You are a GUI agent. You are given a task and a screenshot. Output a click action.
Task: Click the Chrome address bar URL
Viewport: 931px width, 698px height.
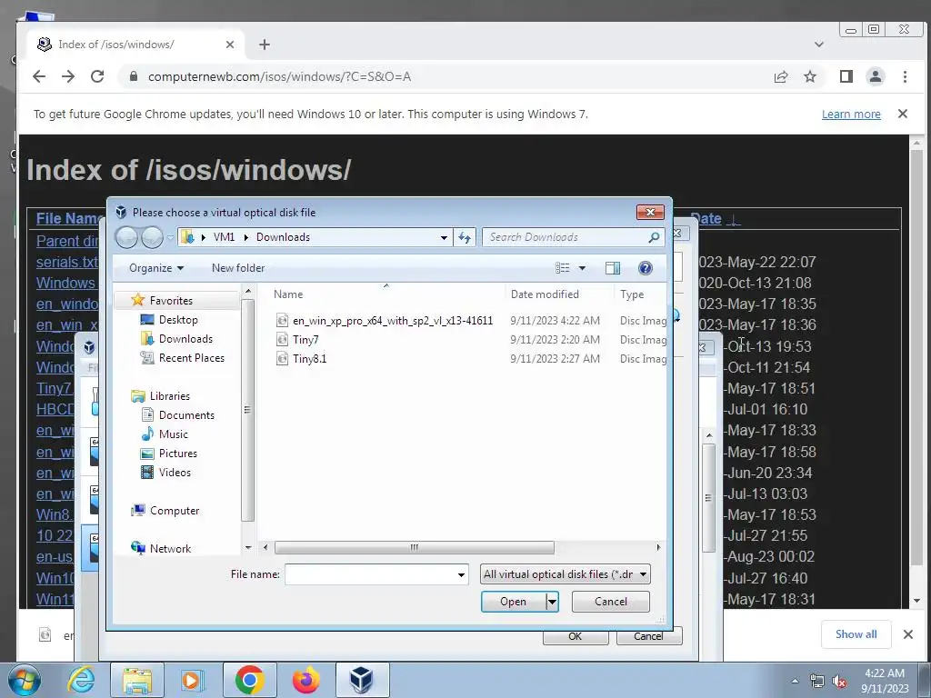tap(279, 76)
